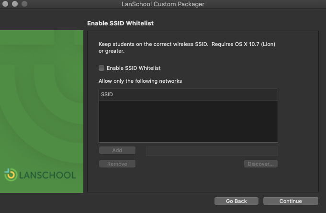326x213 pixels.
Task: Minimize the LanSchool Custom Packager window
Action: (x=15, y=4)
